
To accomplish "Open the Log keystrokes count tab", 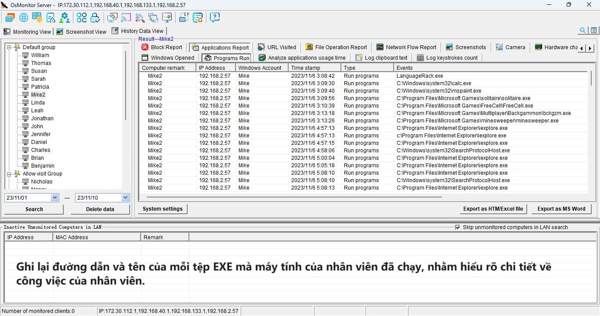I will pyautogui.click(x=448, y=58).
